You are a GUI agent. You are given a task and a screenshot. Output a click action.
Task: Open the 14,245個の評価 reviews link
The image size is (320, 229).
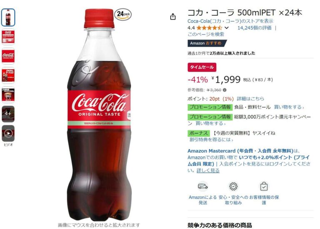(x=254, y=28)
